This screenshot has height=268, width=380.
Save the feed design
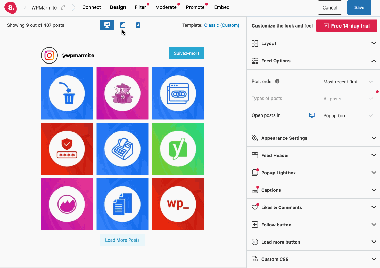click(359, 7)
